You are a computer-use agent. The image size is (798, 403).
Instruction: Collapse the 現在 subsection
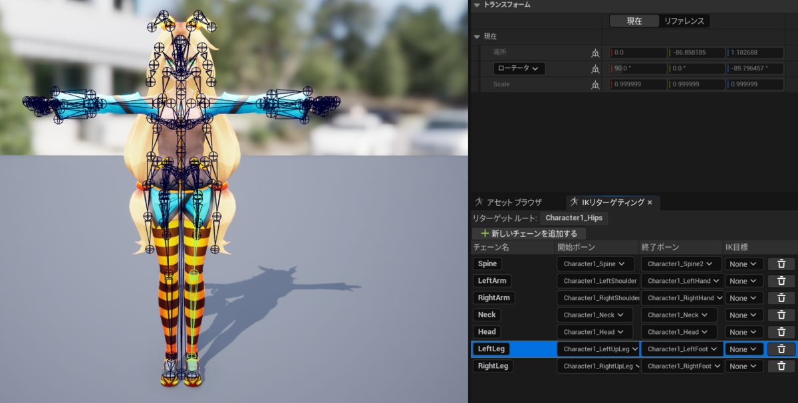(x=477, y=37)
